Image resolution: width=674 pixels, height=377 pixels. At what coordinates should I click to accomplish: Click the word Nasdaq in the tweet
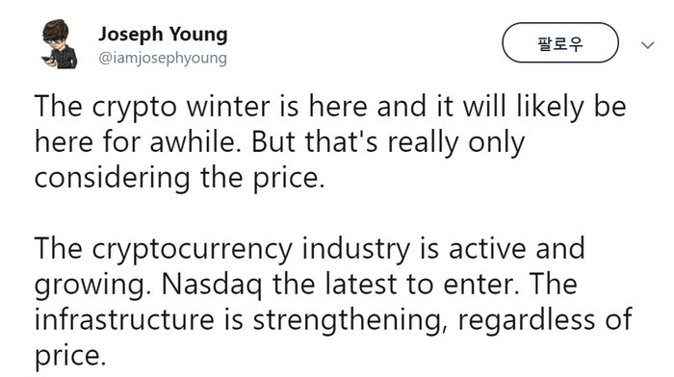point(212,284)
